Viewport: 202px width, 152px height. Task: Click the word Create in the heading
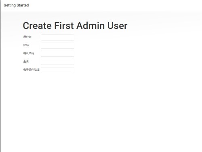(37, 26)
